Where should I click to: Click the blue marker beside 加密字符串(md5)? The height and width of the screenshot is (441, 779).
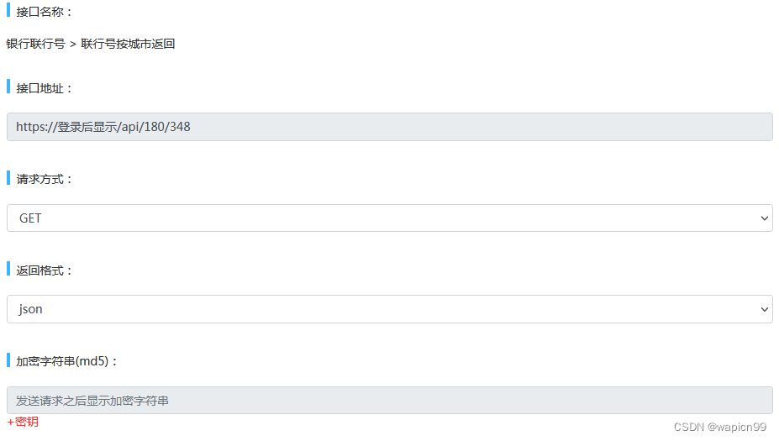(x=8, y=360)
